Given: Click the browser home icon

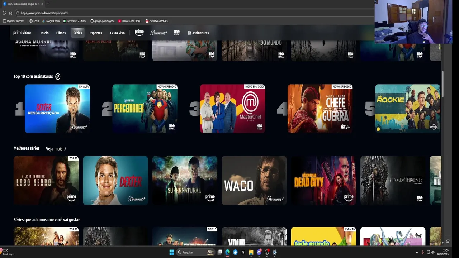Looking at the screenshot, I should (11, 13).
